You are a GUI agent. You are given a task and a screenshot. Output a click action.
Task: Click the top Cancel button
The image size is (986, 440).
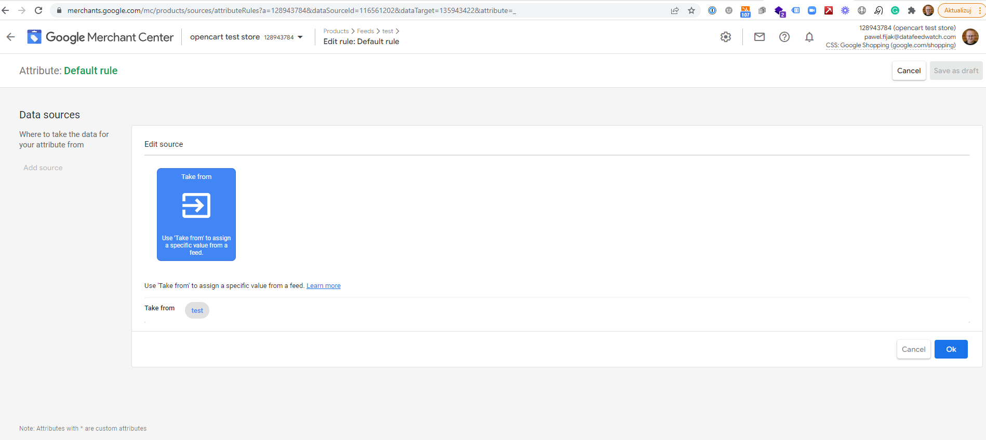pos(909,71)
